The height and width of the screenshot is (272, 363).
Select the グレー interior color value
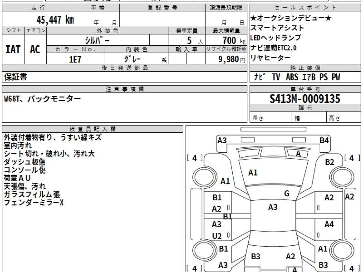[132, 59]
